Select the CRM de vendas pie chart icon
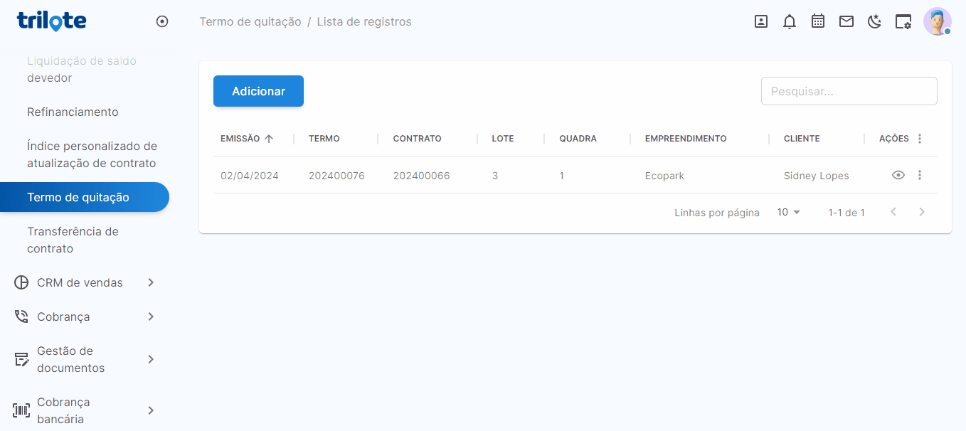Image resolution: width=966 pixels, height=431 pixels. [21, 282]
